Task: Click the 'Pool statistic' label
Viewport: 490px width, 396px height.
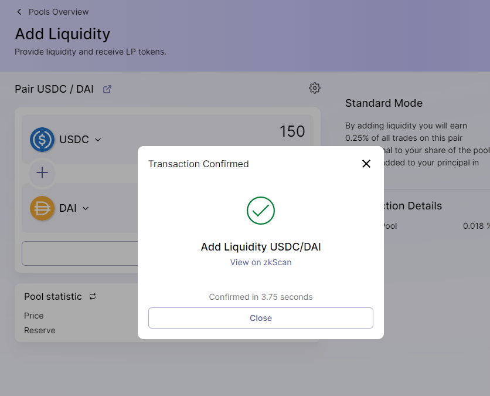Action: pyautogui.click(x=53, y=296)
